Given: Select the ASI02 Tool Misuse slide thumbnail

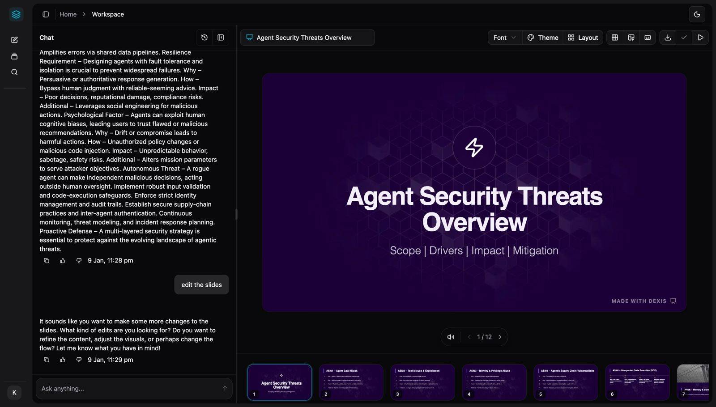Looking at the screenshot, I should tap(422, 382).
